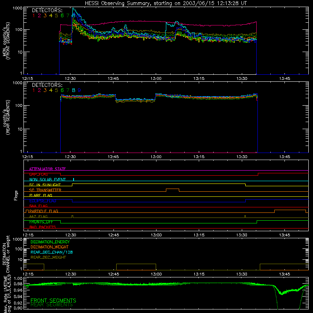Click the FRONT SEGMENTS livetime legend label
The width and height of the screenshot is (313, 313).
pos(53,300)
